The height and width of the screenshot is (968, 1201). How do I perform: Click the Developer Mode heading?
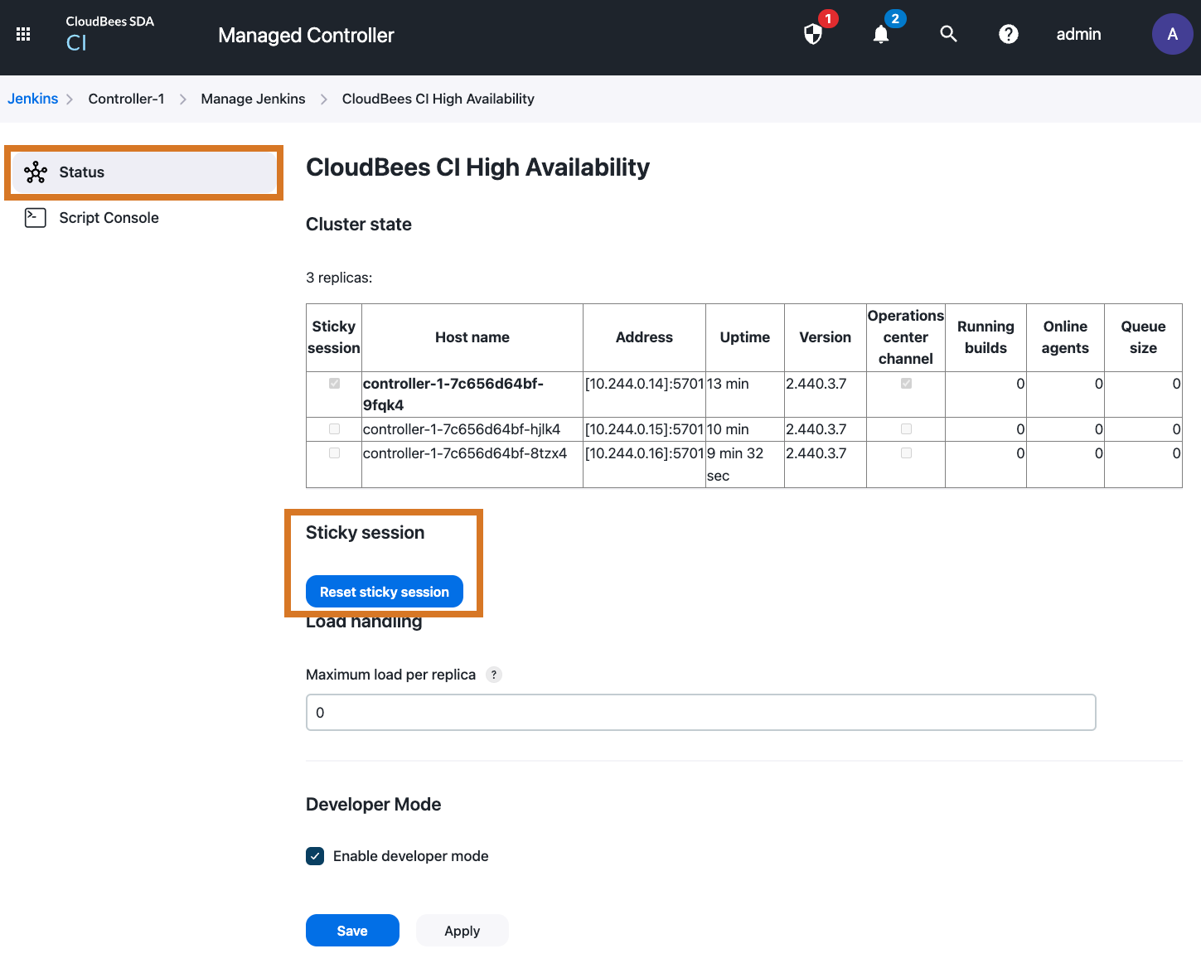[373, 805]
